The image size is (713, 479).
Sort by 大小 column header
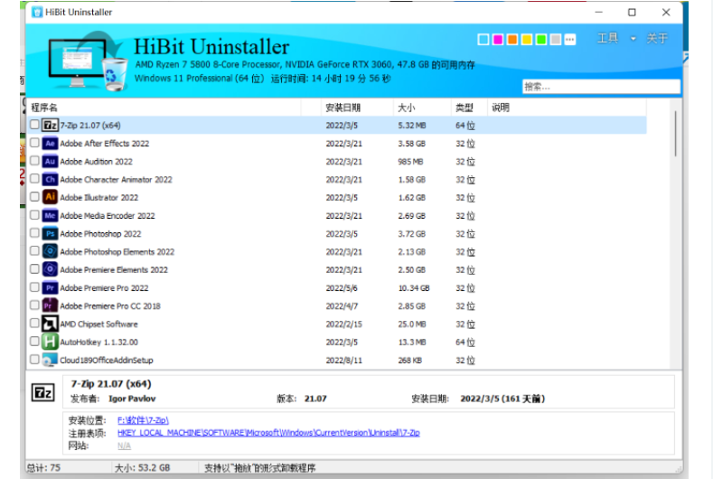coord(422,108)
